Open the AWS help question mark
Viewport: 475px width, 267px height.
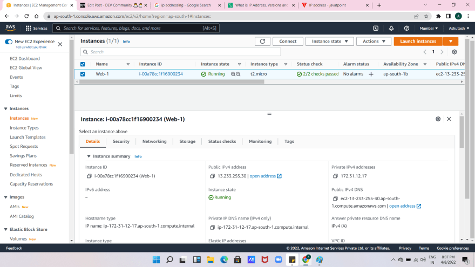[406, 28]
